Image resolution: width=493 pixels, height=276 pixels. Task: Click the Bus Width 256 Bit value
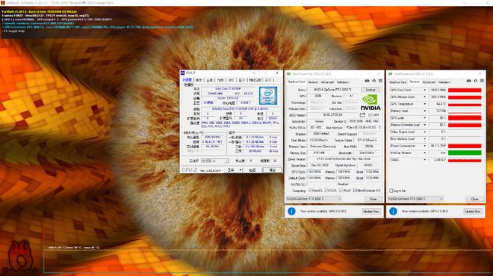click(x=369, y=147)
